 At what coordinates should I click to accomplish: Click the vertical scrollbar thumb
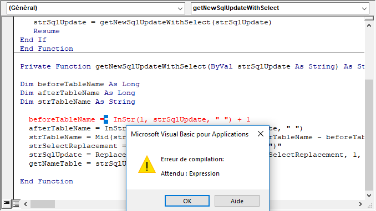[369, 135]
